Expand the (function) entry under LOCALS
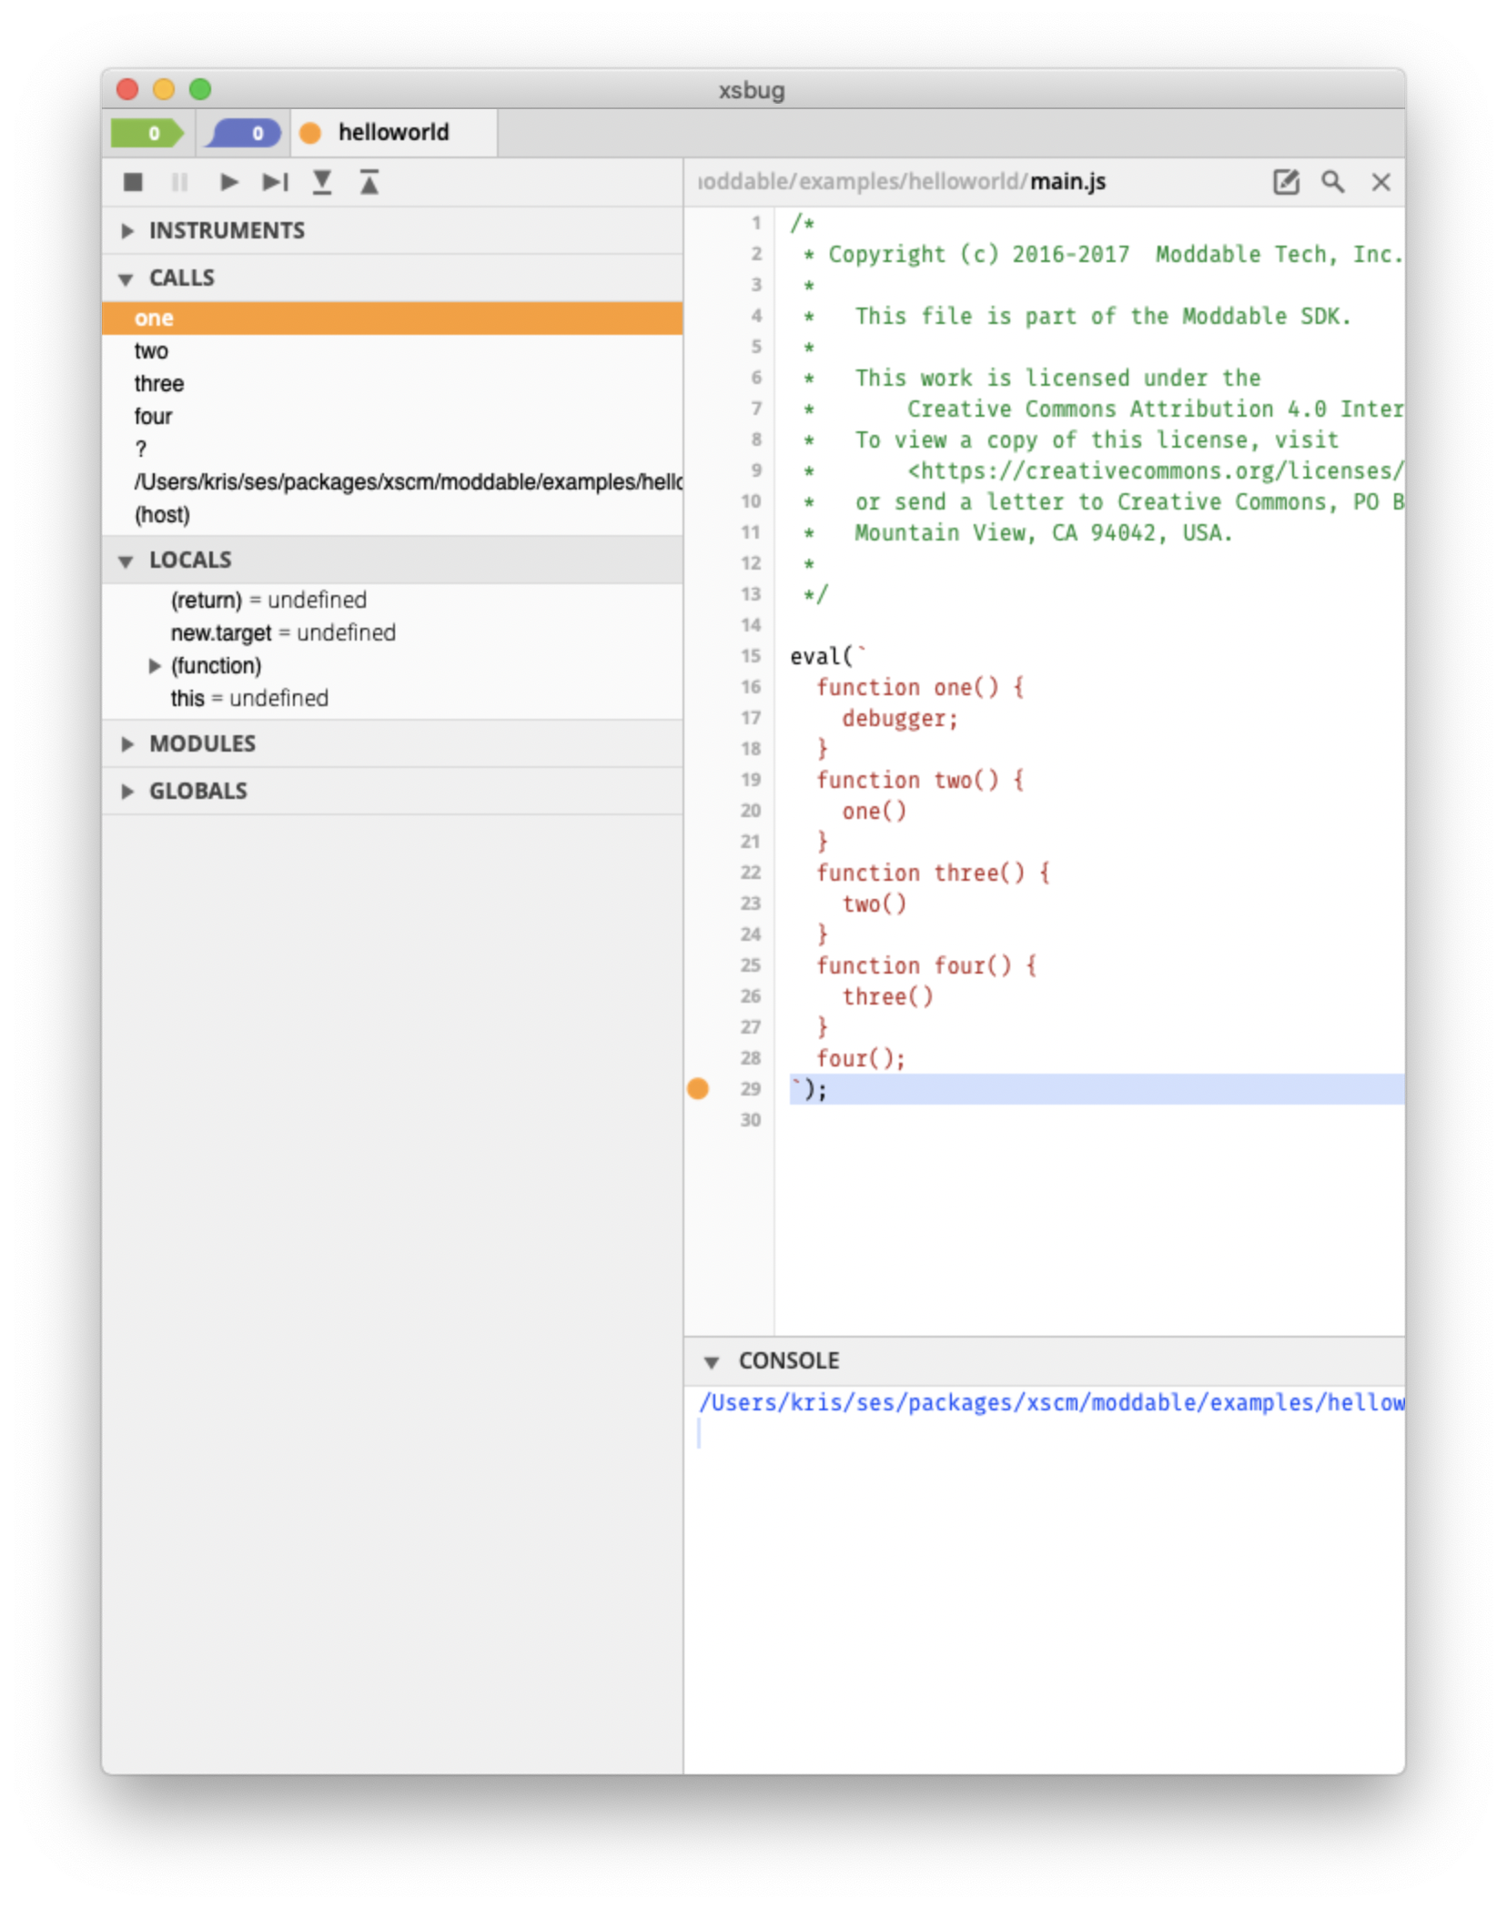This screenshot has height=1909, width=1507. pyautogui.click(x=155, y=665)
